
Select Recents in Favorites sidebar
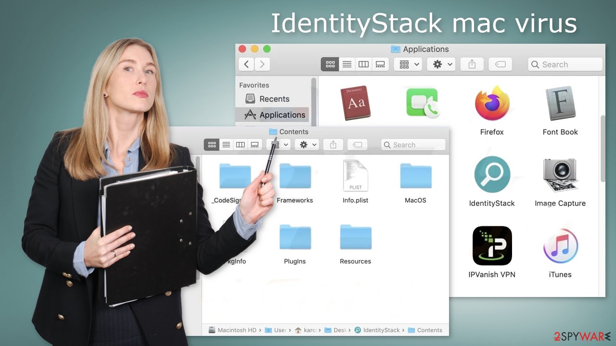pos(274,99)
